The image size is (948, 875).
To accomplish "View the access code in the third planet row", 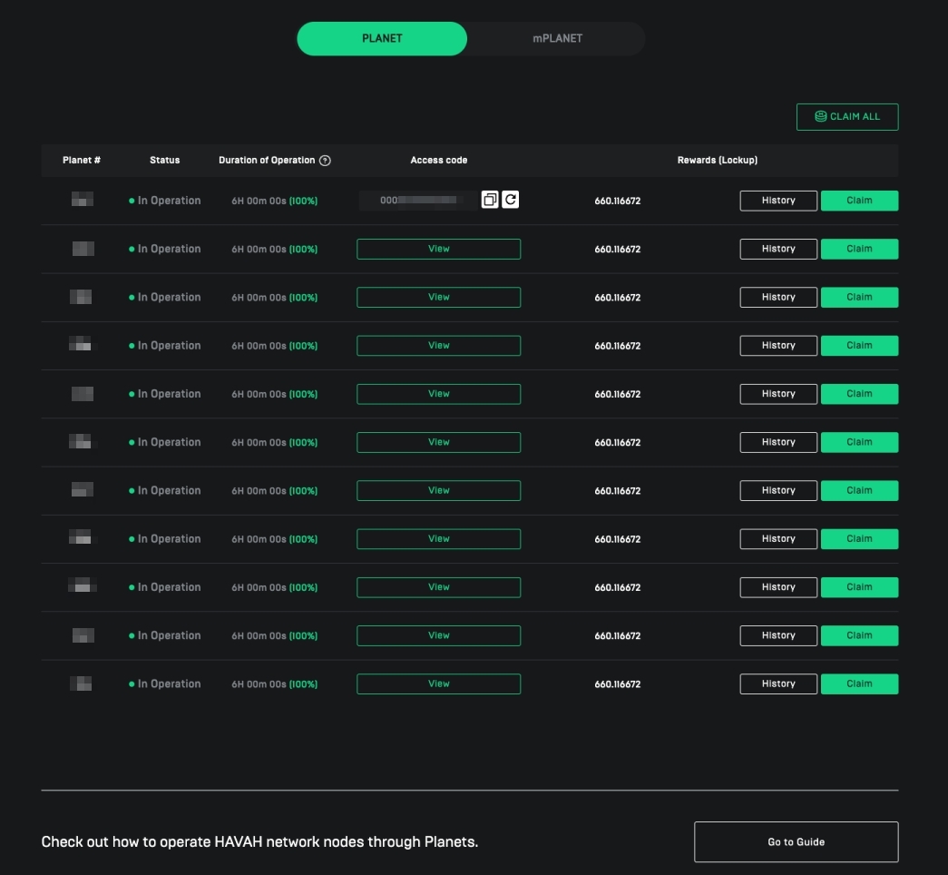I will [x=438, y=297].
